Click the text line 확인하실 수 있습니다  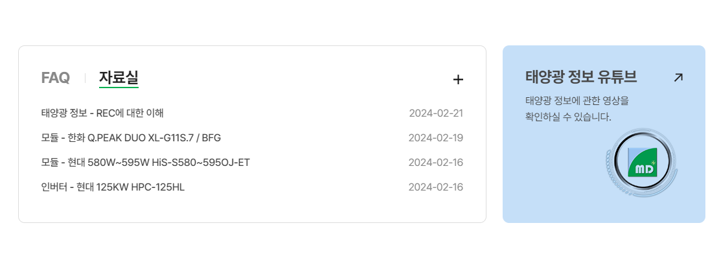point(568,117)
